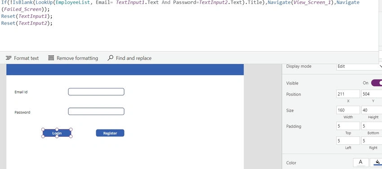The image size is (382, 169).
Task: Click the Find and replace magnifier icon
Action: point(111,58)
